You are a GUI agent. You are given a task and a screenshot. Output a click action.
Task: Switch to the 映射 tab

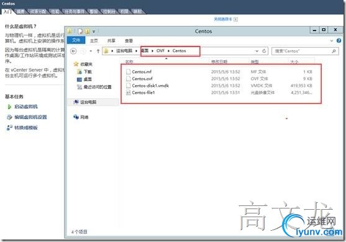pos(138,11)
